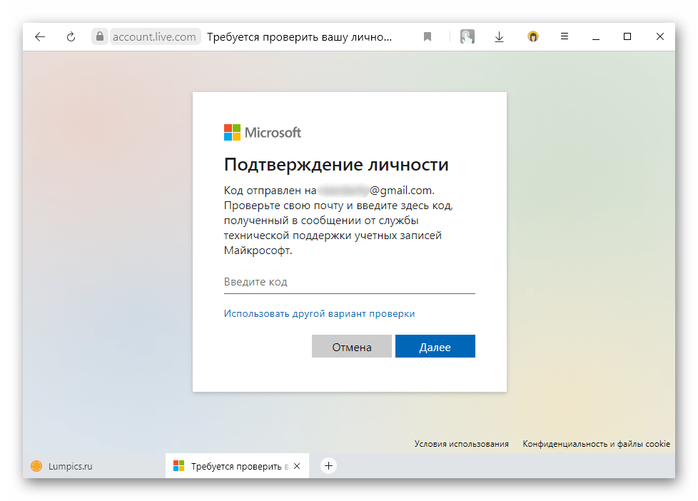This screenshot has height=501, width=698.
Task: Click the yellow round extension icon
Action: [532, 37]
